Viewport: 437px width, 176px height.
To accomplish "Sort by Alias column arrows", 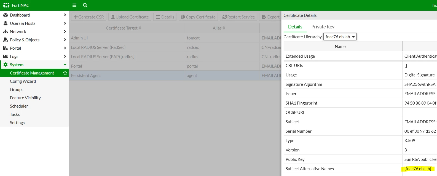I will 224,28.
